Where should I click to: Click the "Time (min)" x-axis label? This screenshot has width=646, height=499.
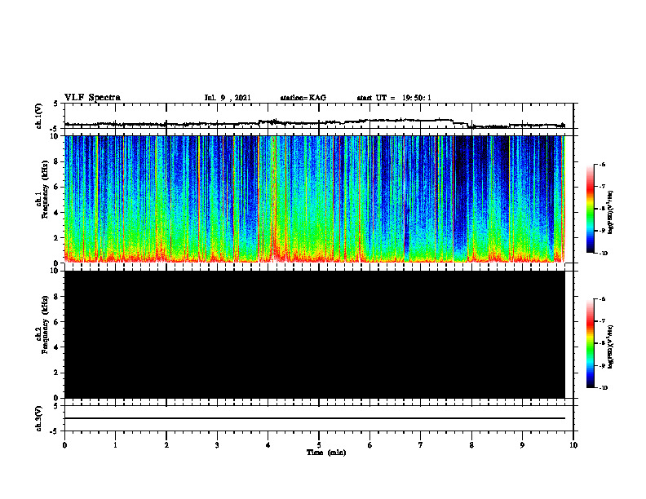pyautogui.click(x=326, y=453)
